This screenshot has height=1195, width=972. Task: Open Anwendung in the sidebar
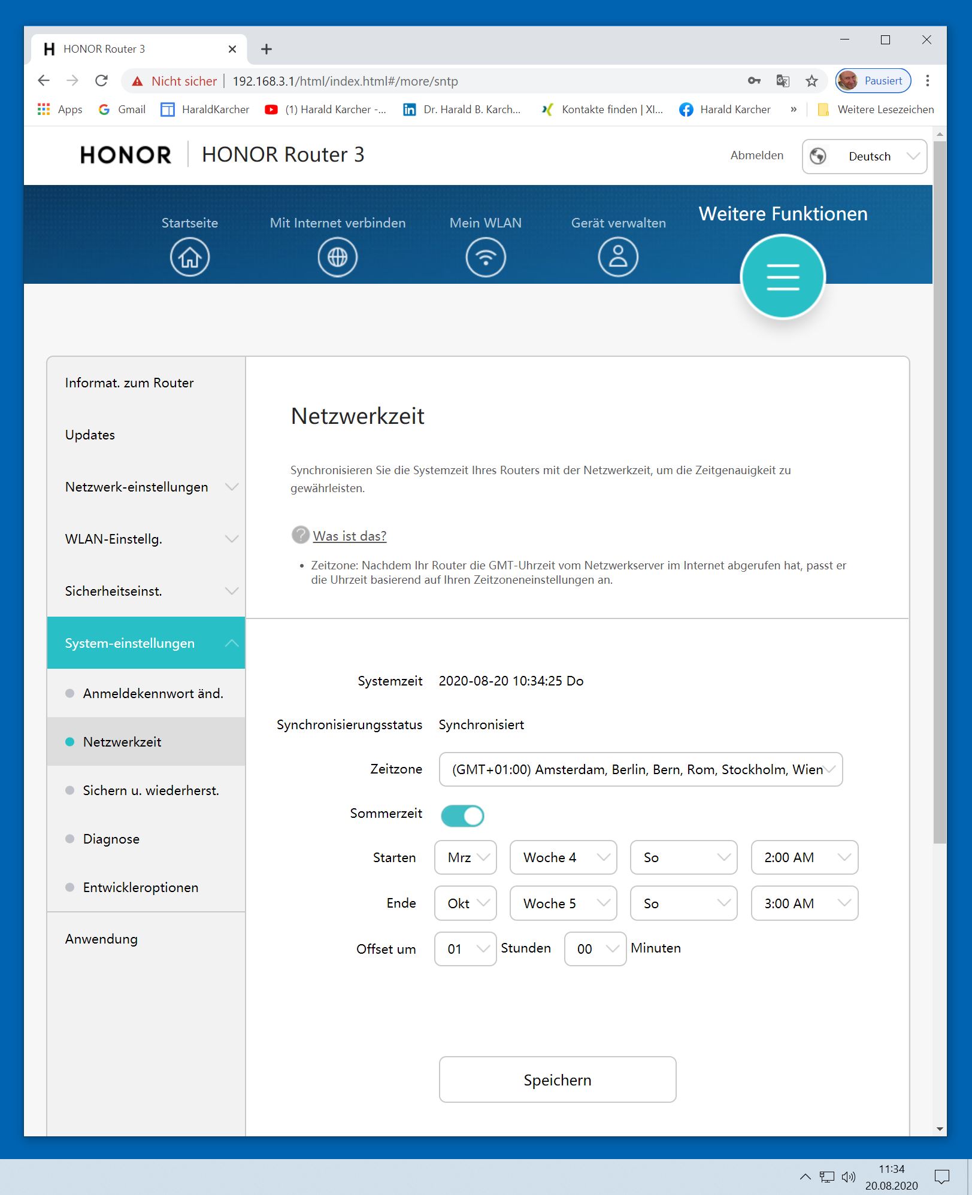(146, 939)
